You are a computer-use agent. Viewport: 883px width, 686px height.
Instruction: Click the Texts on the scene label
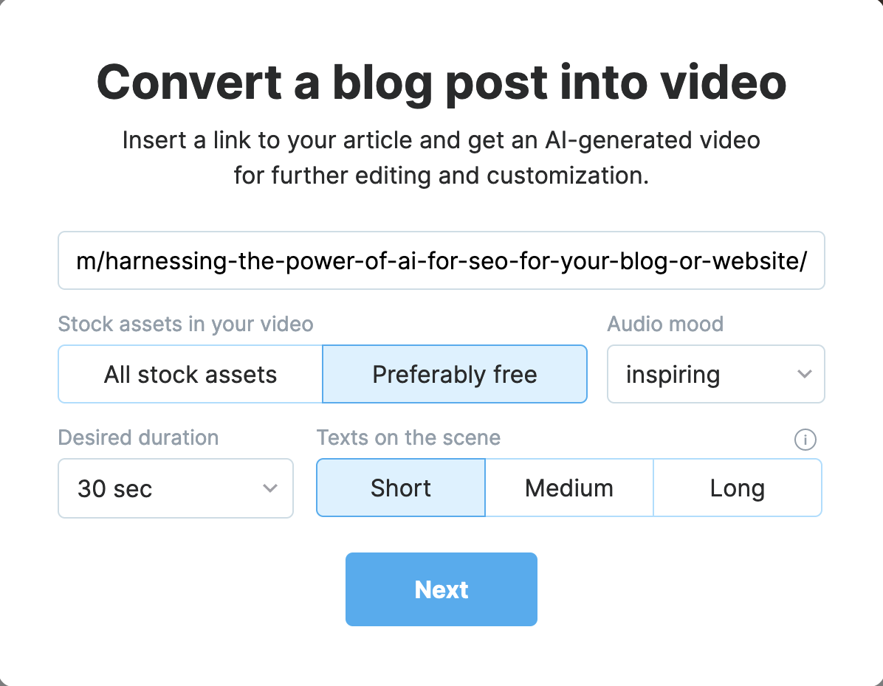(x=408, y=437)
